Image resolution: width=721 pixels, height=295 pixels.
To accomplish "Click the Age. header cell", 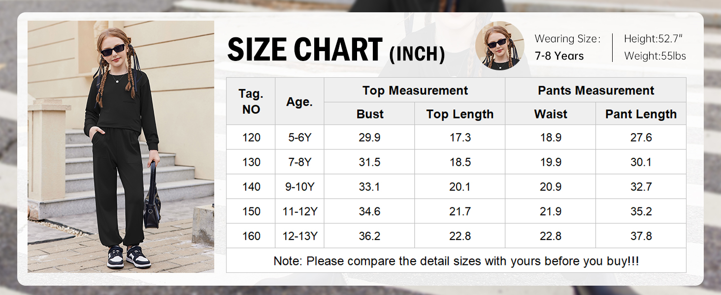I will coord(299,102).
